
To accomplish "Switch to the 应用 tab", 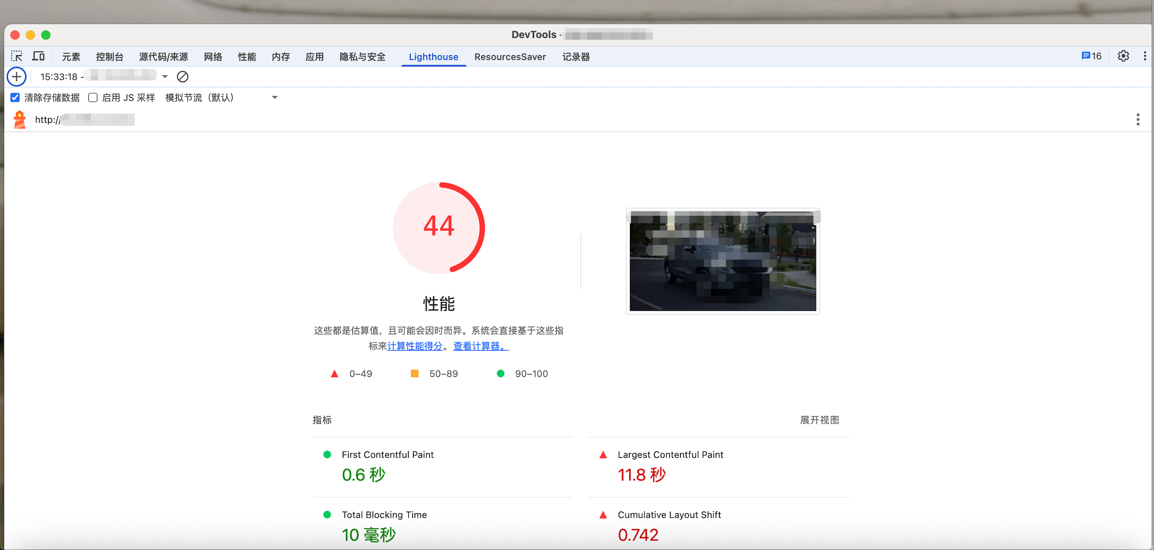I will [x=315, y=56].
